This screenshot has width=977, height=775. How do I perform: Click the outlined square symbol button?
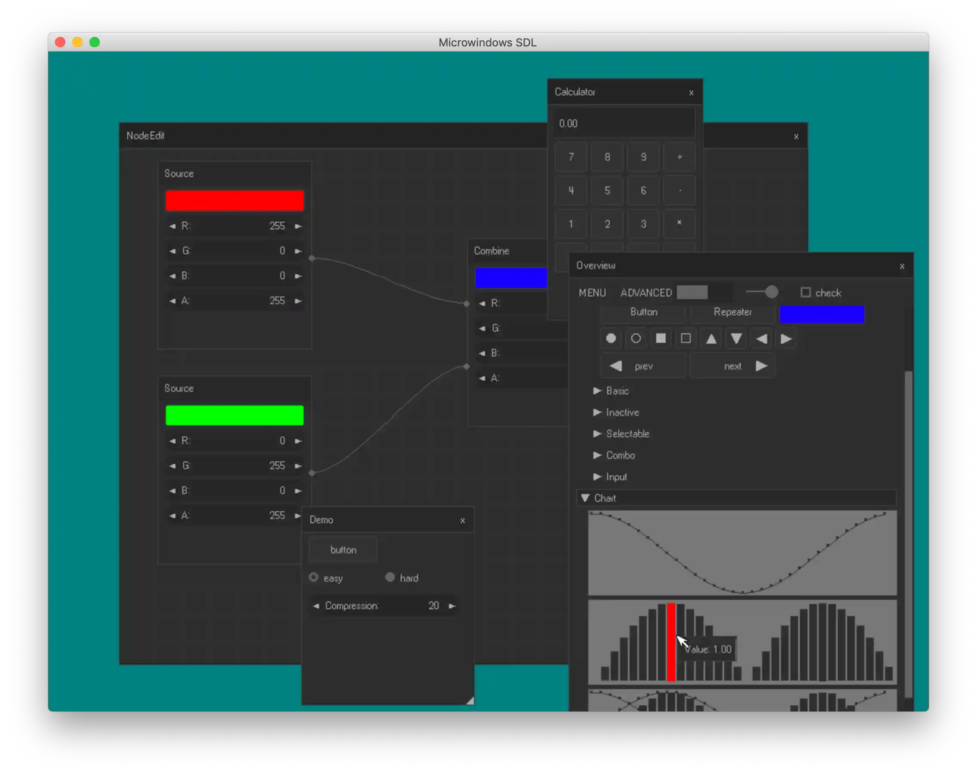(685, 339)
